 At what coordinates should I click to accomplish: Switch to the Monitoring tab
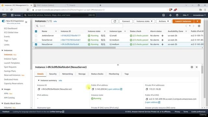tap(114, 74)
